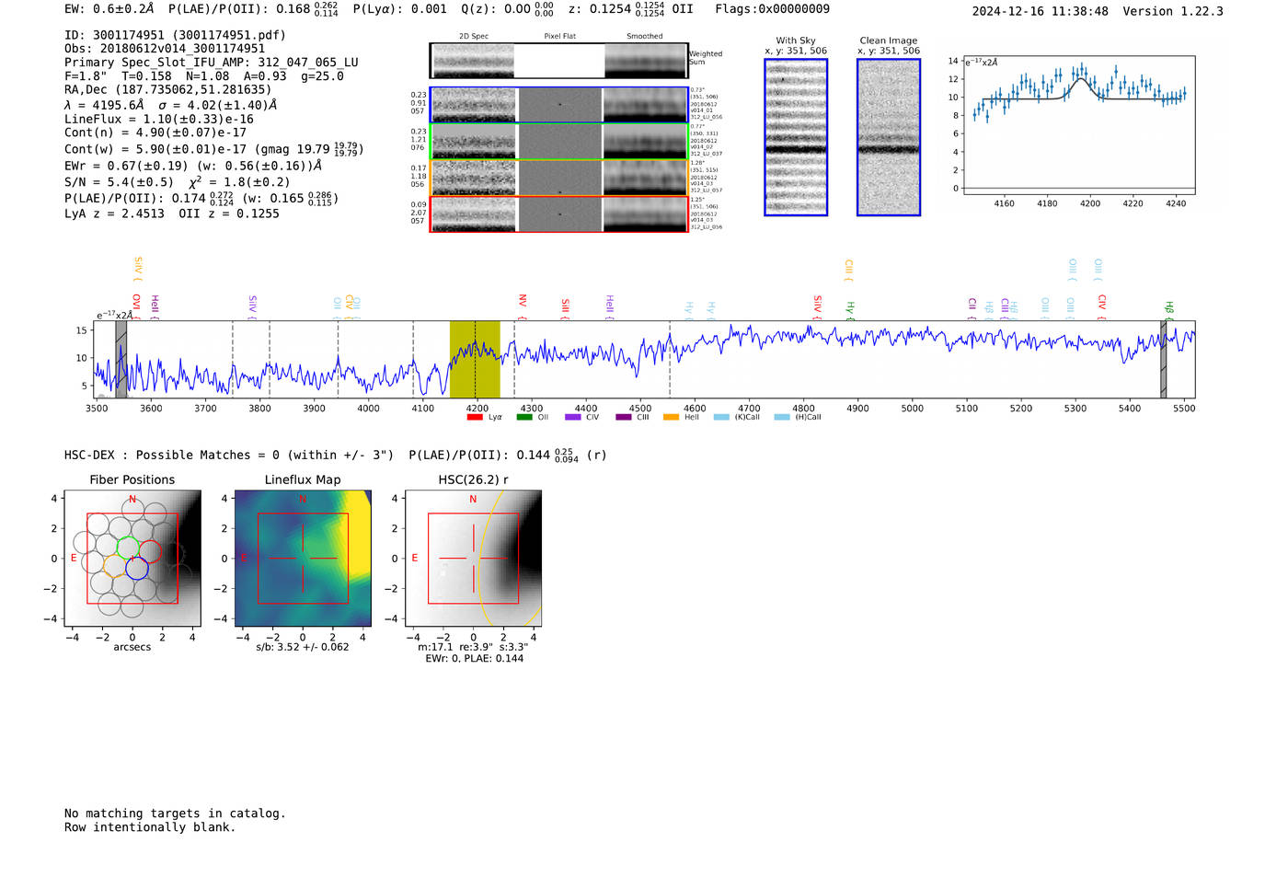
Task: Click the timestamp 2024-12-16 11:38:48
Action: (1040, 12)
